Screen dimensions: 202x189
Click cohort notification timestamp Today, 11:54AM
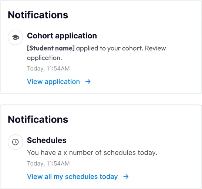click(x=48, y=69)
